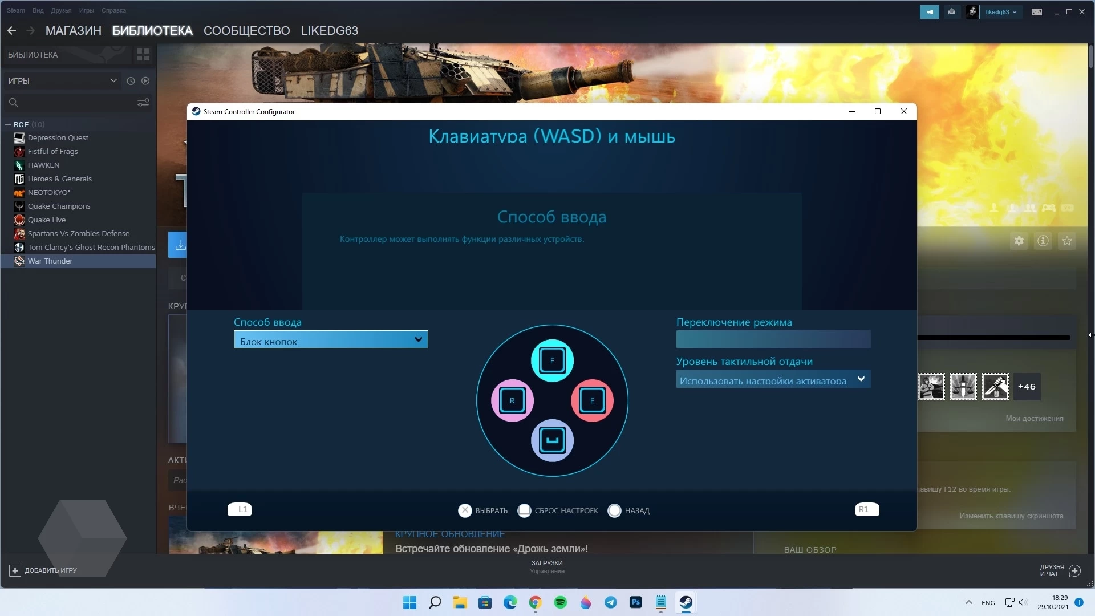Viewport: 1095px width, 616px height.
Task: Expand the library games list filter
Action: (x=113, y=80)
